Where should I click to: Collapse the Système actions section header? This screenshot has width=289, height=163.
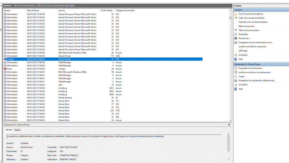[261, 10]
